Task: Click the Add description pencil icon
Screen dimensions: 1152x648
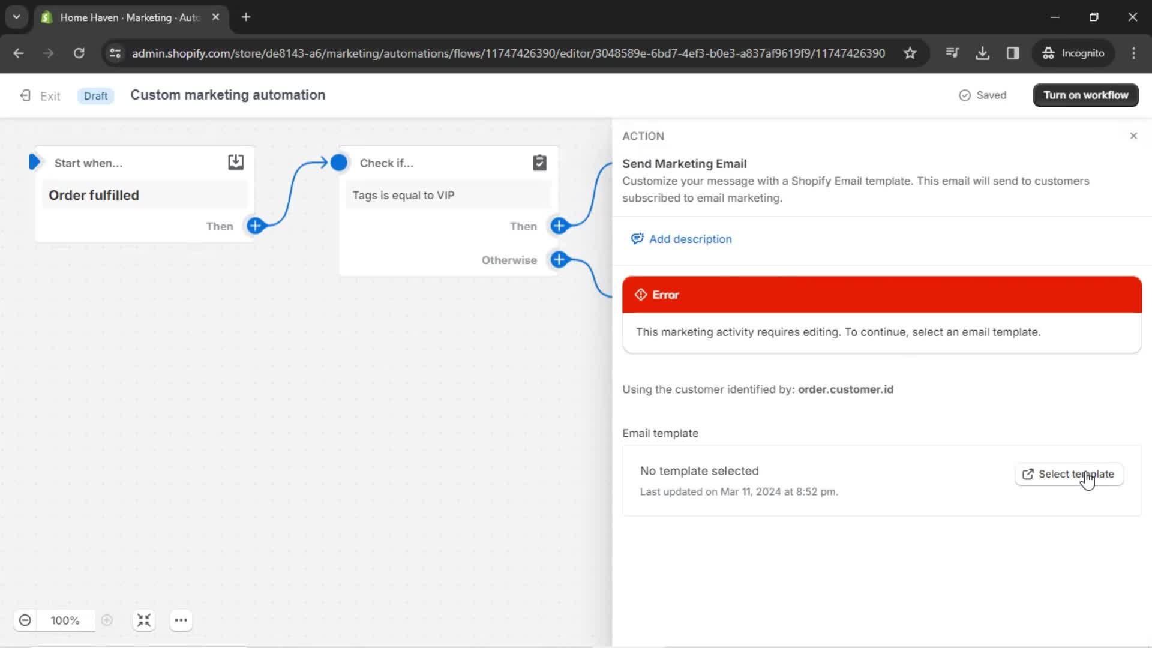Action: 637,238
